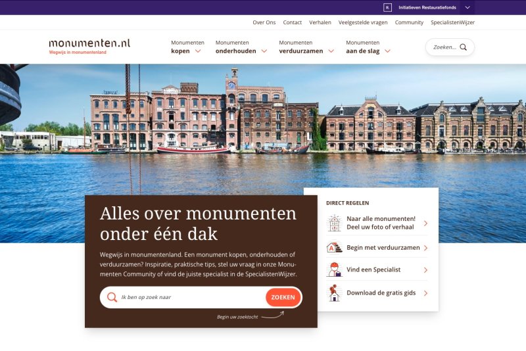Click the energy label house icon
This screenshot has height=351, width=526.
pyautogui.click(x=334, y=248)
